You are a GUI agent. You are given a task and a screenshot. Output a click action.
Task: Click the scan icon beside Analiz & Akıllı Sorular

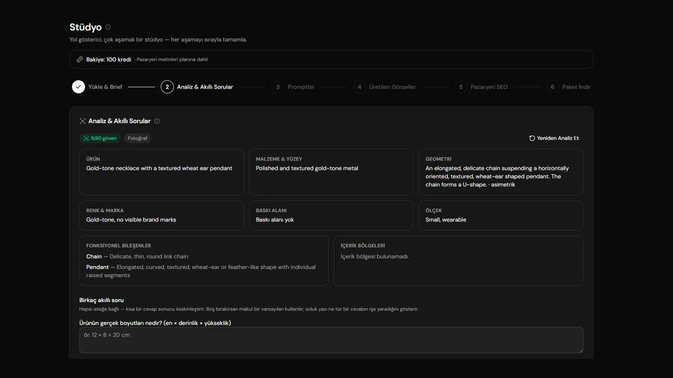83,121
